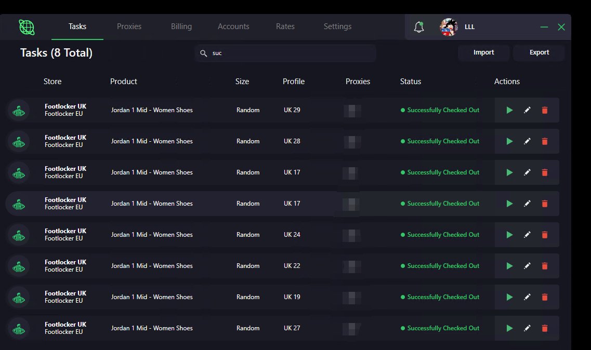Click the store icon in UK 19 row

(19, 298)
